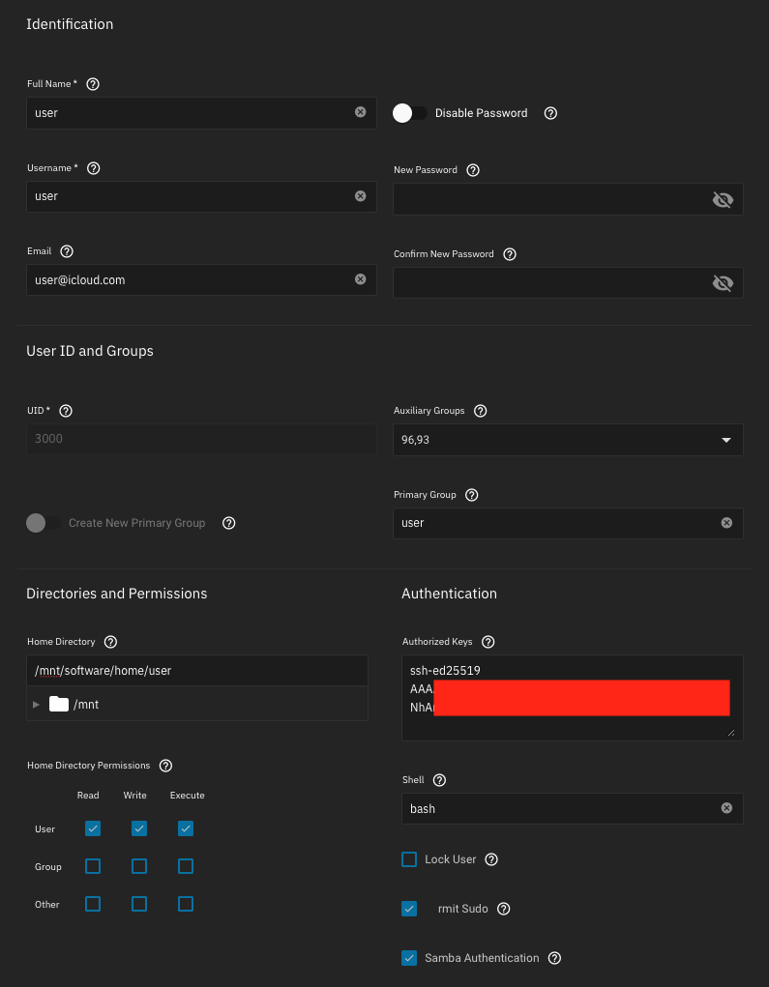Select the /mnt folder in directory tree
The width and height of the screenshot is (769, 987).
(x=85, y=705)
